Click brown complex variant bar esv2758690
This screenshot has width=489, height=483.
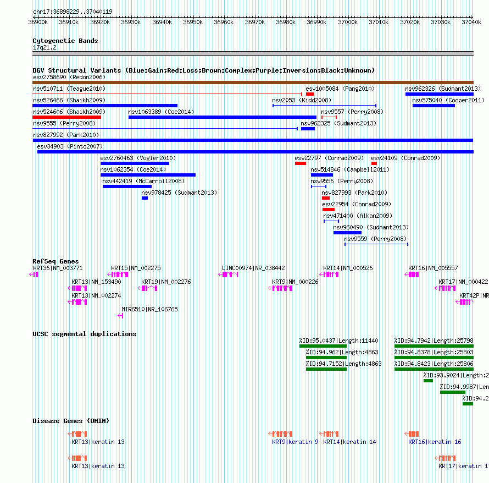pyautogui.click(x=253, y=83)
